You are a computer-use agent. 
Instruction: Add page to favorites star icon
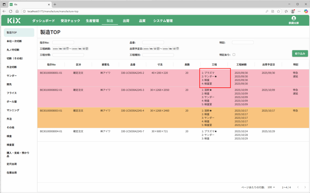pos(279,11)
